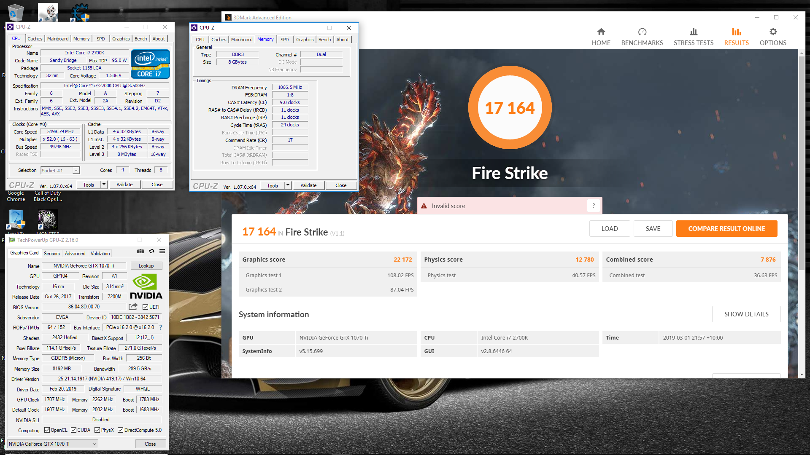Open the BENCHMARKS gauge icon in 3DMark
810x455 pixels.
click(x=642, y=32)
